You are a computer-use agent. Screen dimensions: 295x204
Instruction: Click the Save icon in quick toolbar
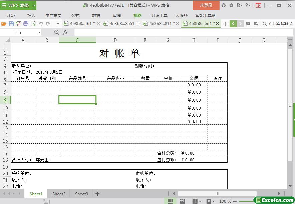tap(11, 24)
